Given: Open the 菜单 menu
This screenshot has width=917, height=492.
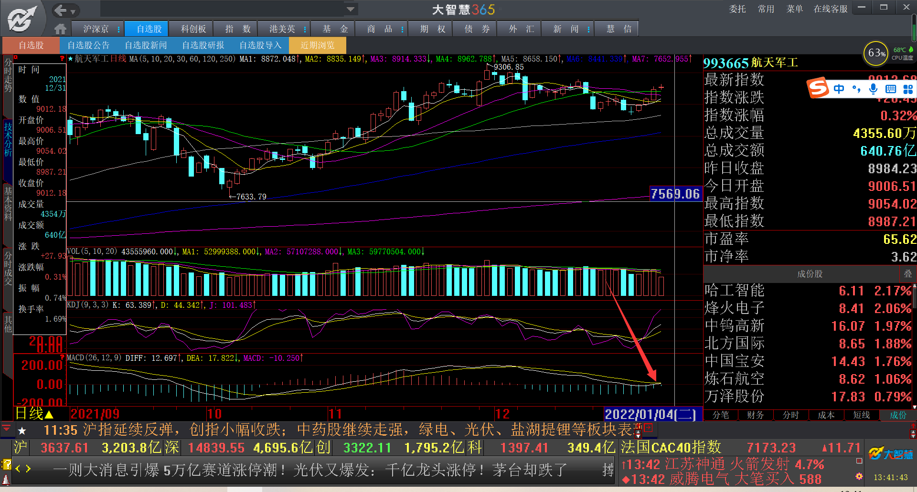Looking at the screenshot, I should click(795, 9).
